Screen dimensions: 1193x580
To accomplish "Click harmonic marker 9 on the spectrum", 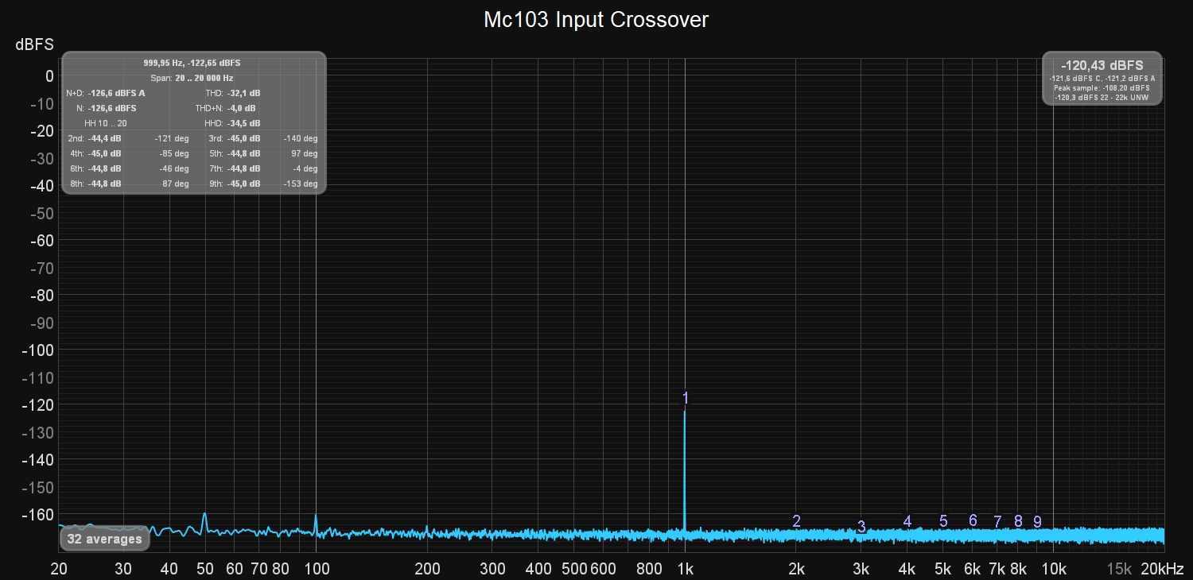I will click(x=1037, y=522).
